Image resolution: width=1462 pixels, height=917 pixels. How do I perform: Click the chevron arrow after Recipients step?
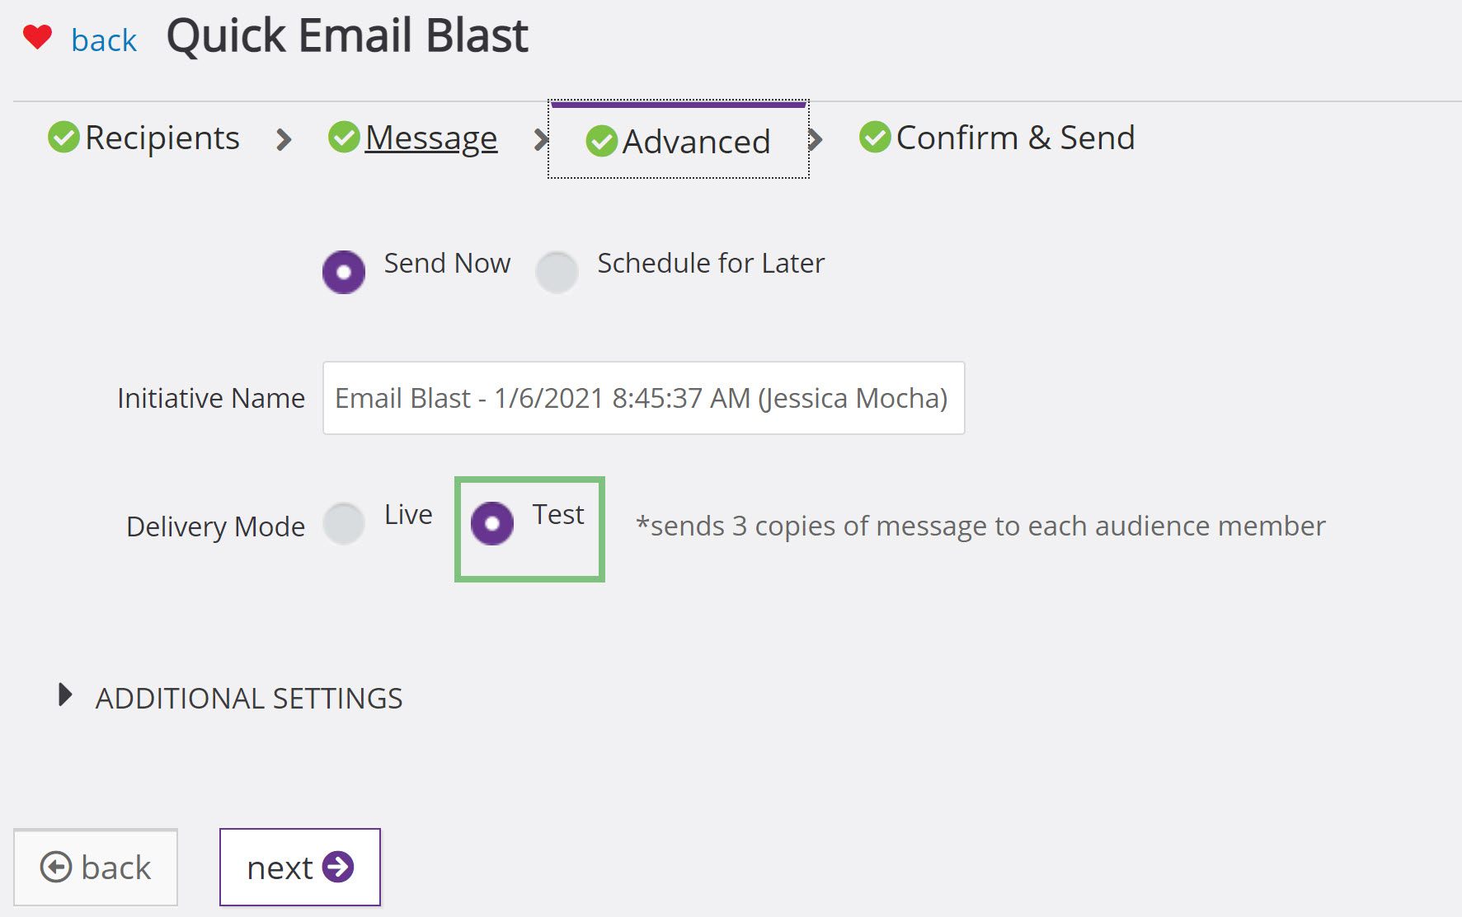(284, 139)
